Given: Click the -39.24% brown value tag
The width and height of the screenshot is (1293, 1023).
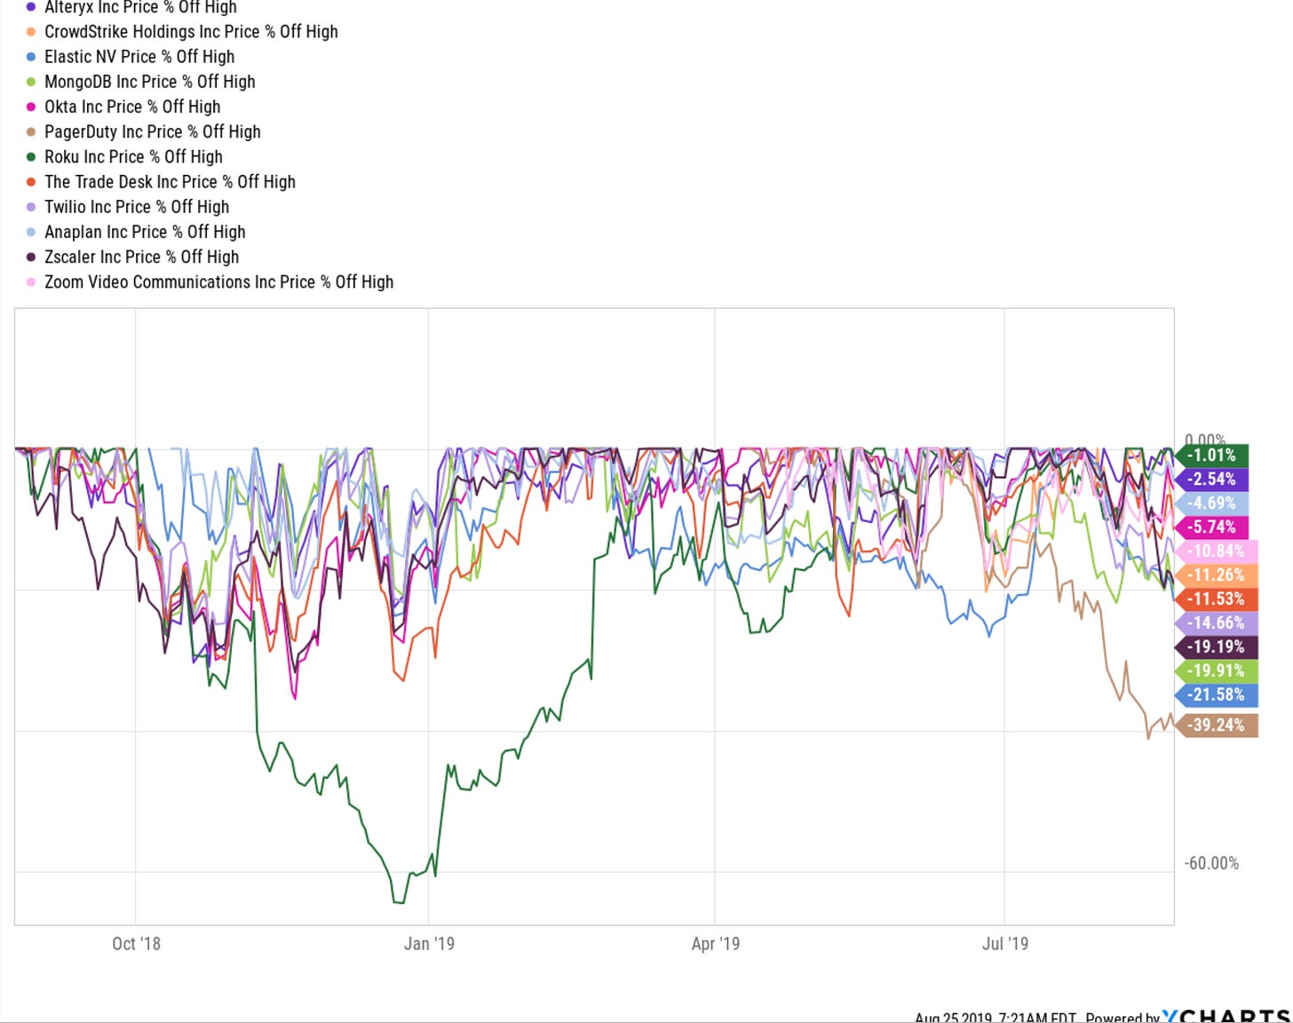Looking at the screenshot, I should pos(1216,726).
